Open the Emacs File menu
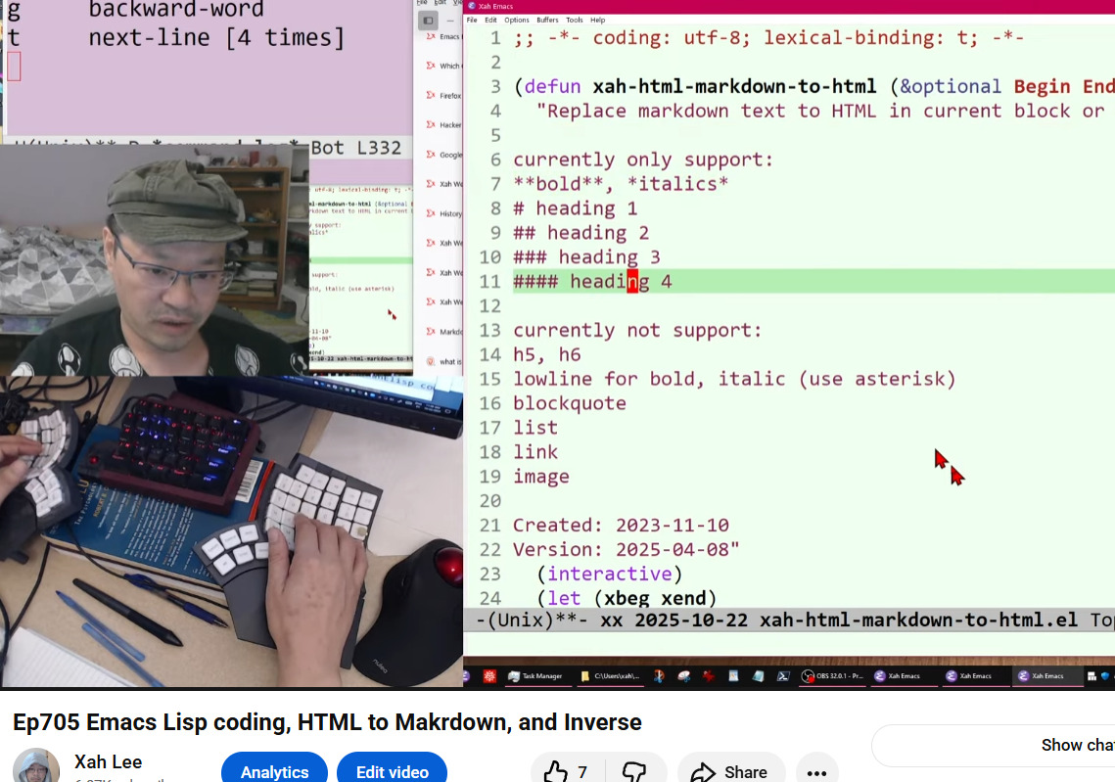 (472, 20)
